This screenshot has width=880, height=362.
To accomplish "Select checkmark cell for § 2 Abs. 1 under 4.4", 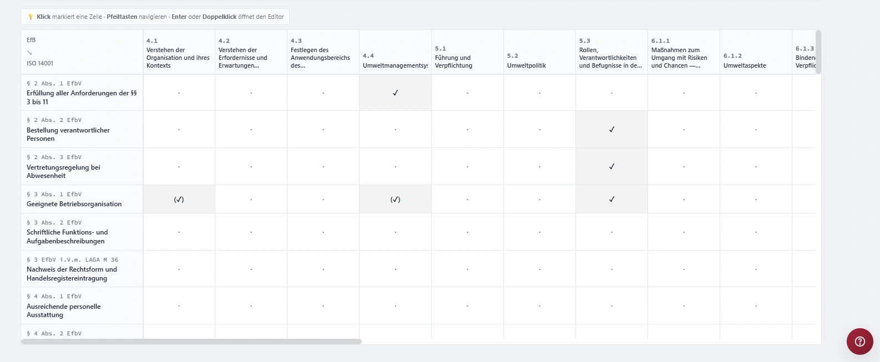I will point(395,93).
